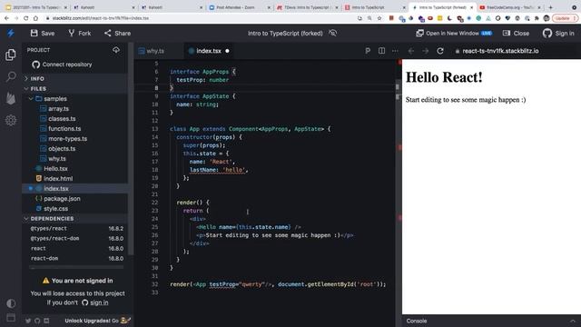
Task: Bookmark this page with star icon
Action: (x=379, y=18)
